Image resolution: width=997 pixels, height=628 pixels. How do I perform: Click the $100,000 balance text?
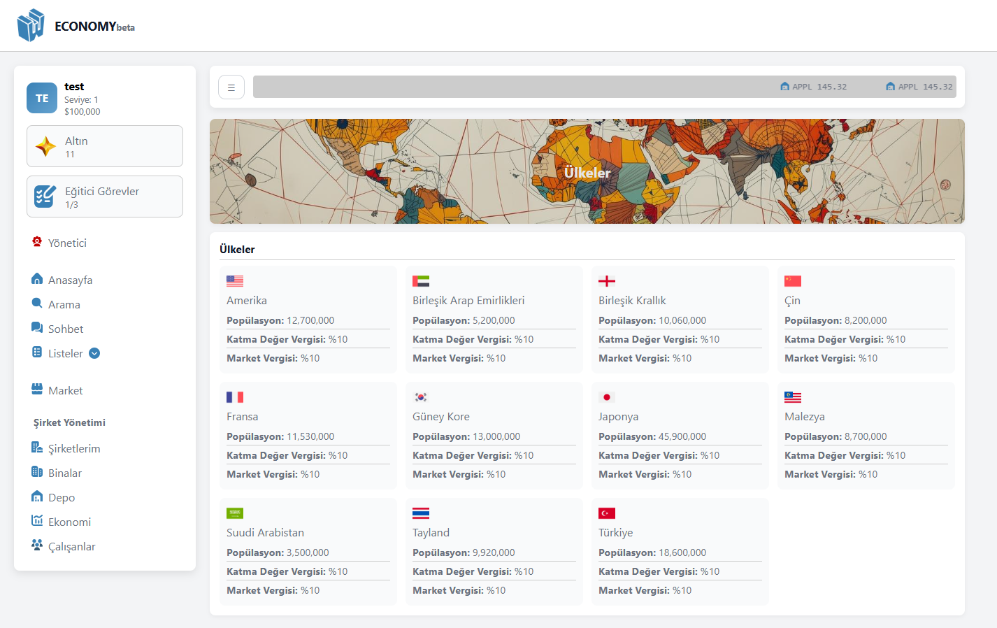(x=83, y=111)
